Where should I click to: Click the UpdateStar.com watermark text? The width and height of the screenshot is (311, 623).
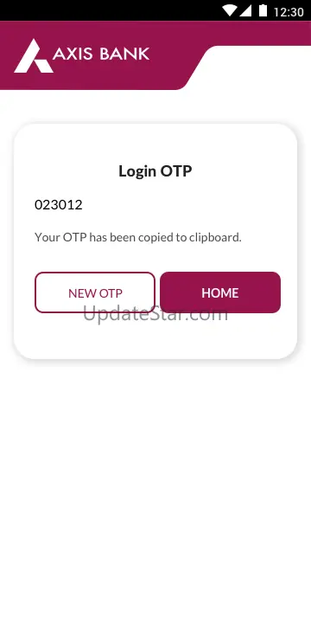tap(155, 314)
